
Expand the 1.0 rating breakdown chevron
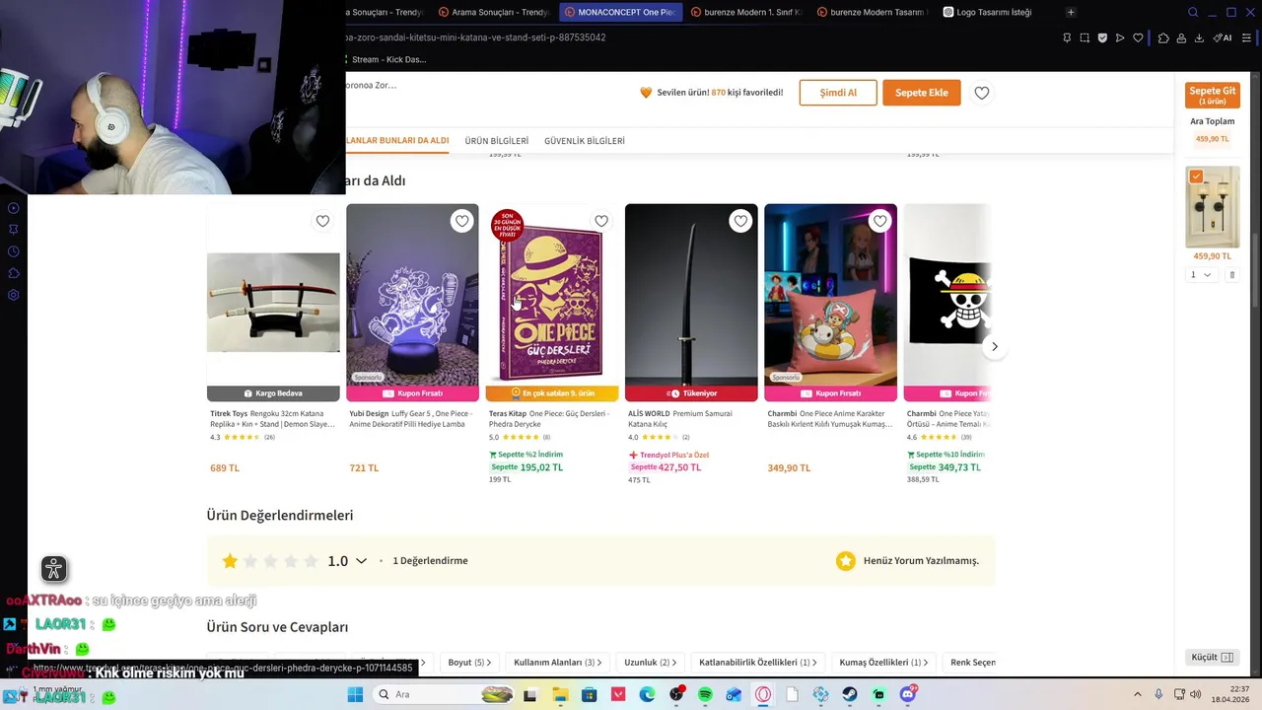pos(361,561)
